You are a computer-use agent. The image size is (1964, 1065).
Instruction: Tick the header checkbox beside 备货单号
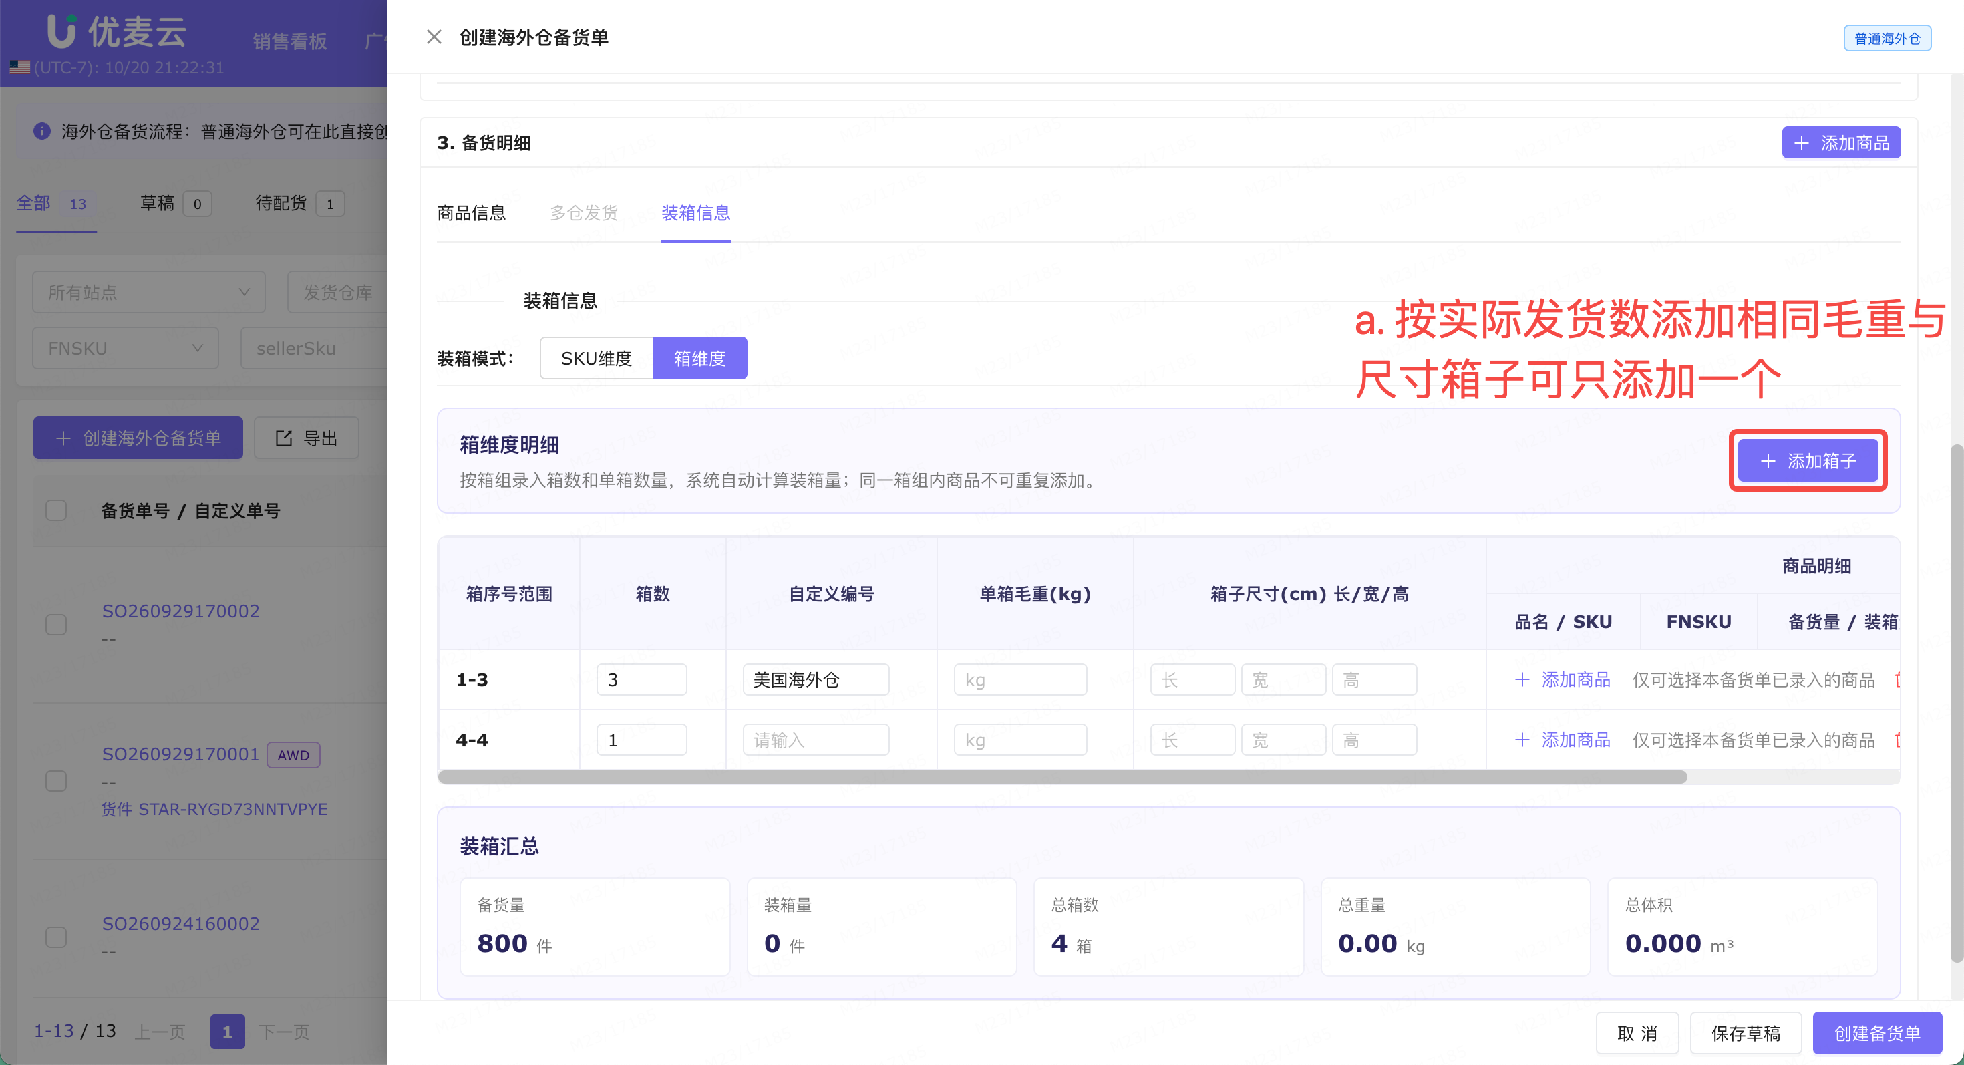[56, 510]
